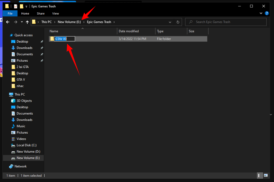Click Desktop icon under This PC
The height and width of the screenshot is (182, 274).
(x=13, y=107)
